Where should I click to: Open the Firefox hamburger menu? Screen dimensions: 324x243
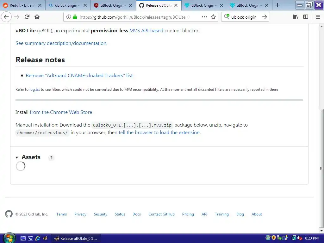(318, 17)
